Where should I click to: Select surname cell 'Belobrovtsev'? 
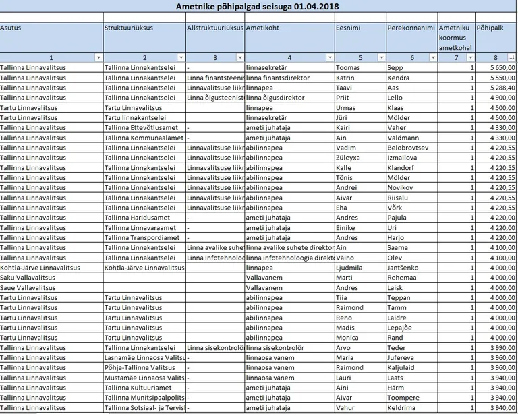pos(412,148)
